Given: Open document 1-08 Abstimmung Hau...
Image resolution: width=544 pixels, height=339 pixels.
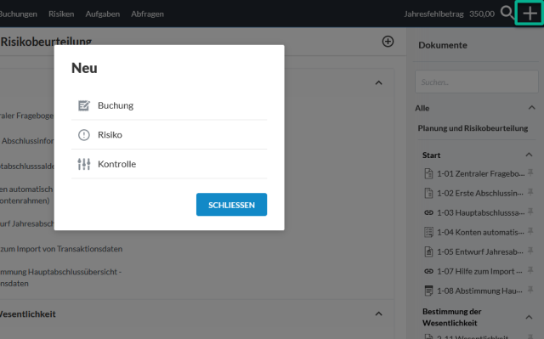Looking at the screenshot, I should (x=479, y=291).
